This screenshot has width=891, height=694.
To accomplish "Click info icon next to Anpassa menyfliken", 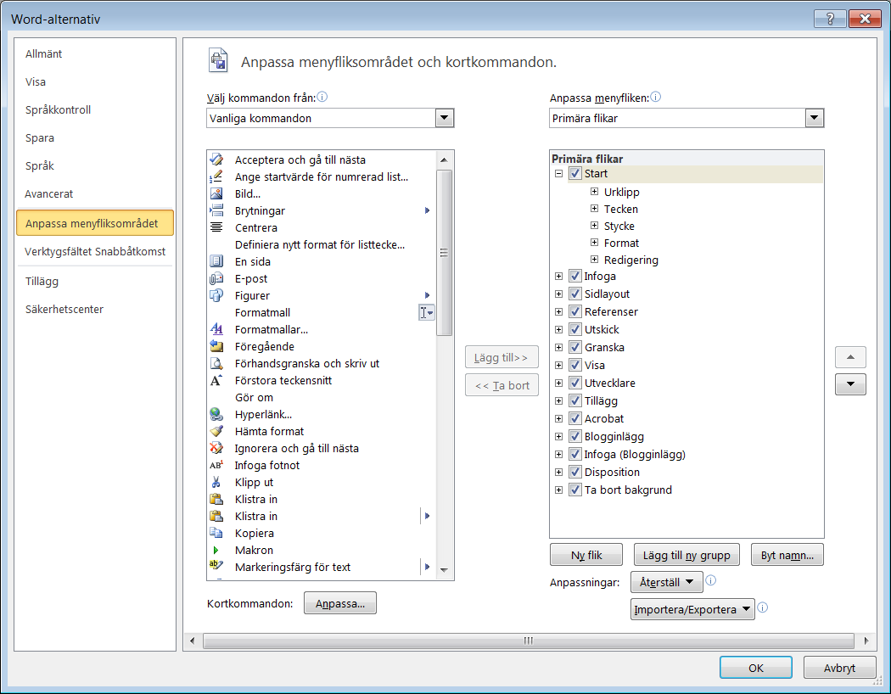I will coord(656,97).
